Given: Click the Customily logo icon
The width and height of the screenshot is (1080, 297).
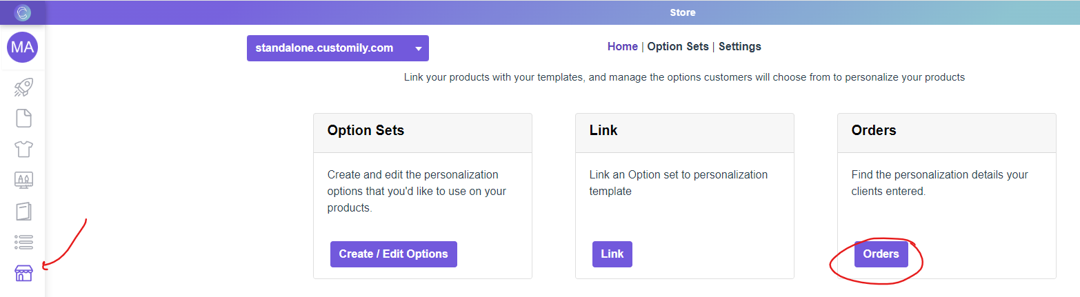Looking at the screenshot, I should click(23, 12).
